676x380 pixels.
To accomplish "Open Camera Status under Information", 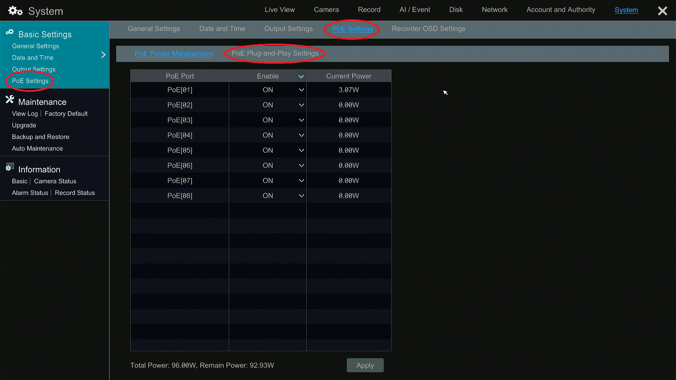I will coord(55,181).
